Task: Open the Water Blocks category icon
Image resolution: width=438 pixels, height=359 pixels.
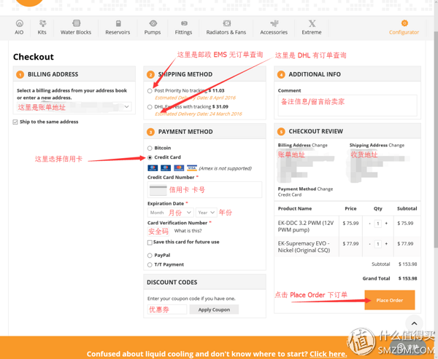Action: tap(76, 23)
